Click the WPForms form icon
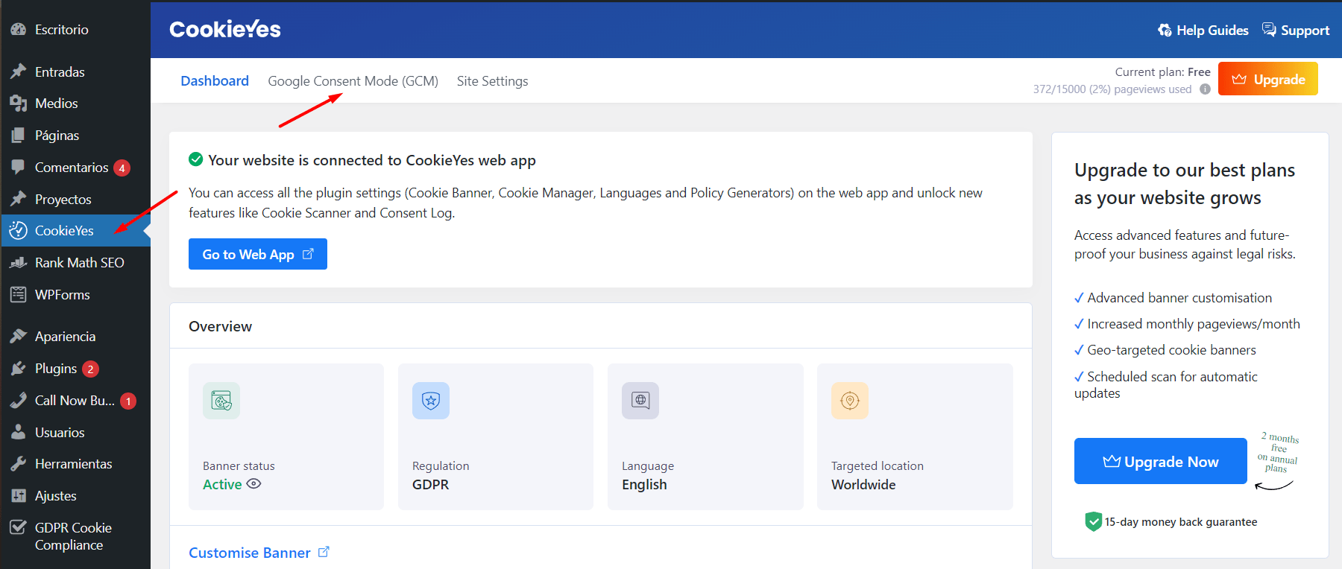Image resolution: width=1342 pixels, height=569 pixels. click(18, 295)
